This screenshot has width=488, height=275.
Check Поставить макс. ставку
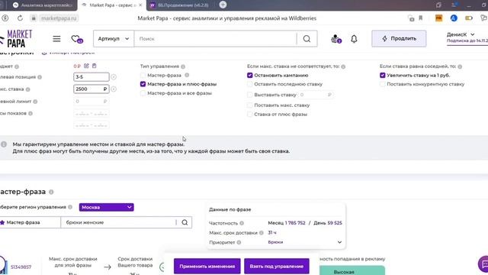[x=250, y=105]
